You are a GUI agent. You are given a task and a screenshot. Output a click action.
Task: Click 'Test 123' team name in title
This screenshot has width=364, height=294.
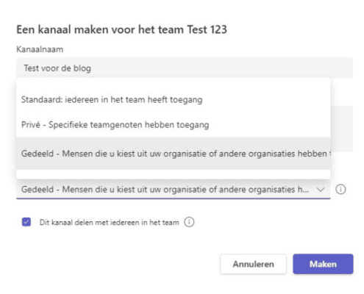[x=207, y=29]
